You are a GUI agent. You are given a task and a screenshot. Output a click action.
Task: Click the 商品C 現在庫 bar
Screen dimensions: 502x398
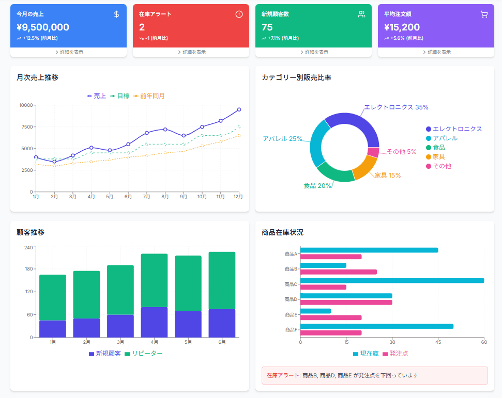(392, 281)
